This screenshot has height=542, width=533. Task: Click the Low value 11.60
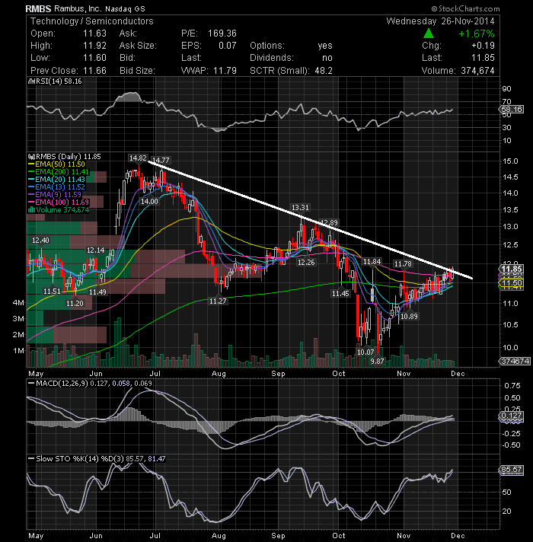94,58
